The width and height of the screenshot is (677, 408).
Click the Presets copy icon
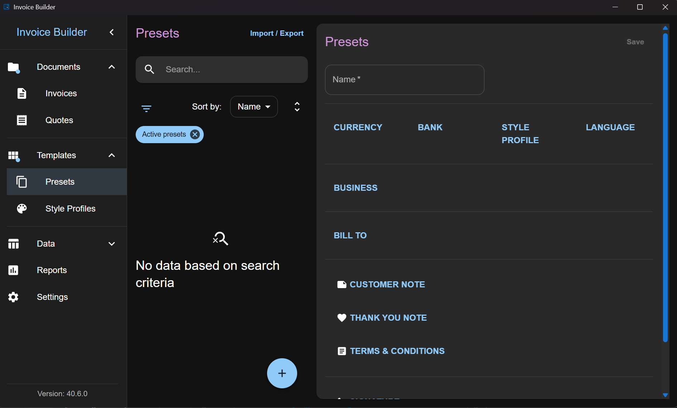click(x=22, y=182)
